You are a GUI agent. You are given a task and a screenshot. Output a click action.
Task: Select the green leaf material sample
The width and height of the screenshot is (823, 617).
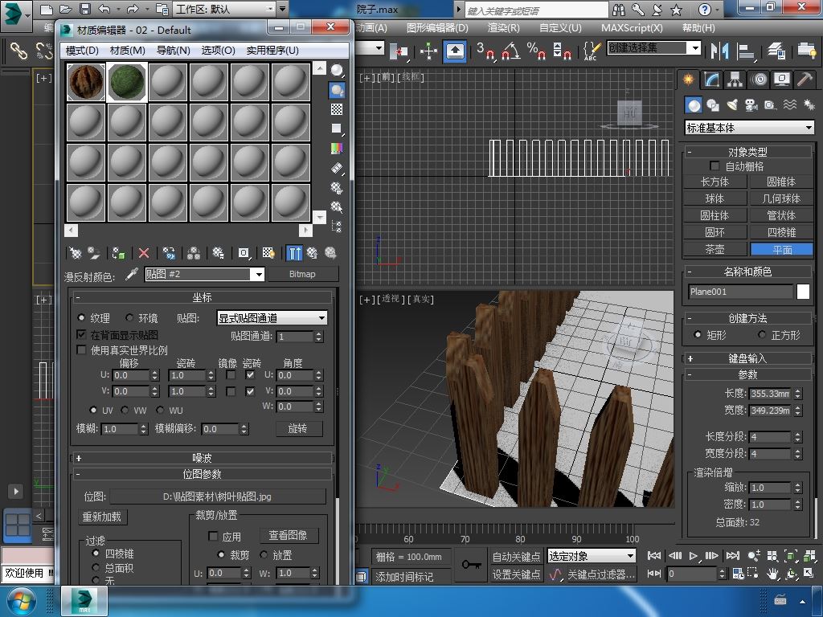pos(127,83)
